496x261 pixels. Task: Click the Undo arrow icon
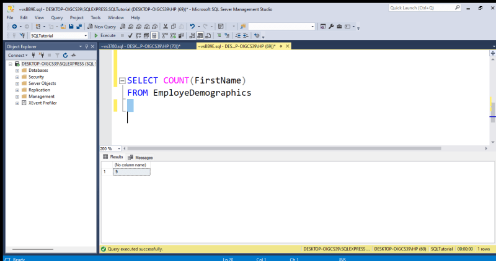pos(192,27)
